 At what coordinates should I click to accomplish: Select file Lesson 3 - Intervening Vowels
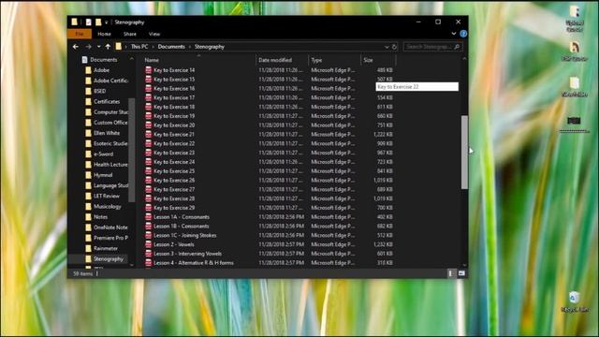click(187, 254)
